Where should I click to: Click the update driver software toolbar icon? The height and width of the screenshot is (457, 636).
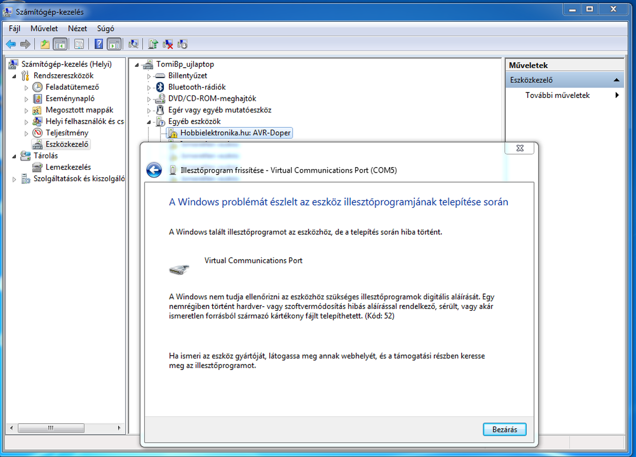154,44
